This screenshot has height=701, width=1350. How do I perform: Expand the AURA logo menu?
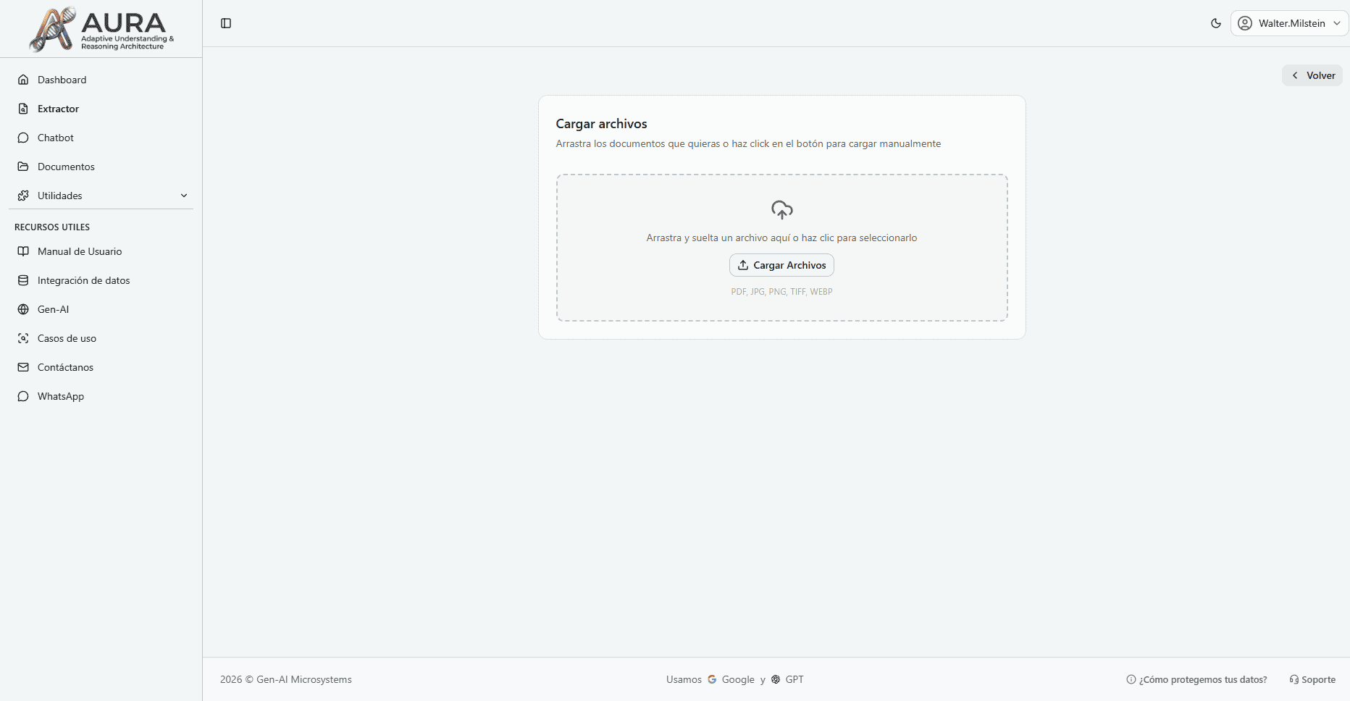click(x=101, y=29)
